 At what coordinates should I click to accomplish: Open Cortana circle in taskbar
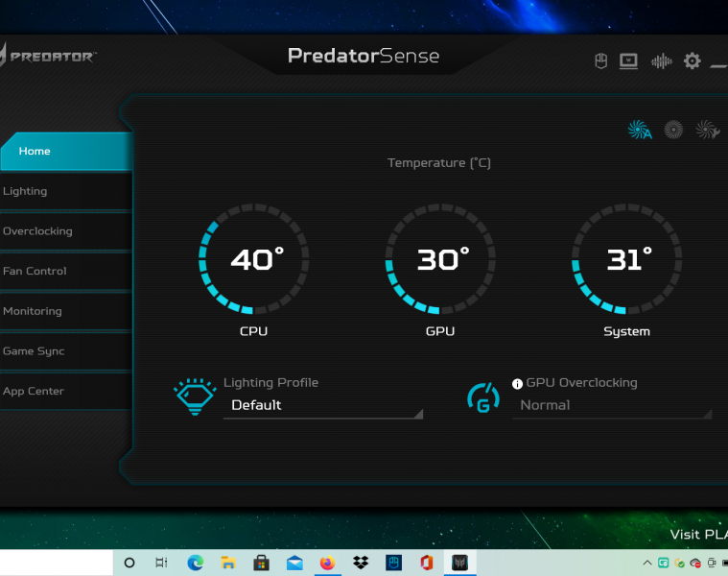click(x=129, y=563)
